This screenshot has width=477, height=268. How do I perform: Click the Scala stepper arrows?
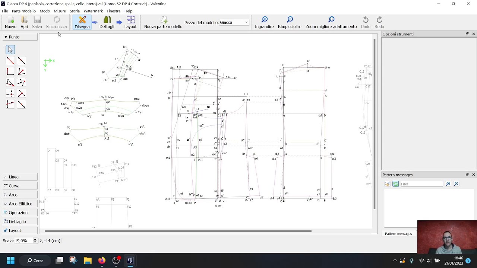click(35, 241)
